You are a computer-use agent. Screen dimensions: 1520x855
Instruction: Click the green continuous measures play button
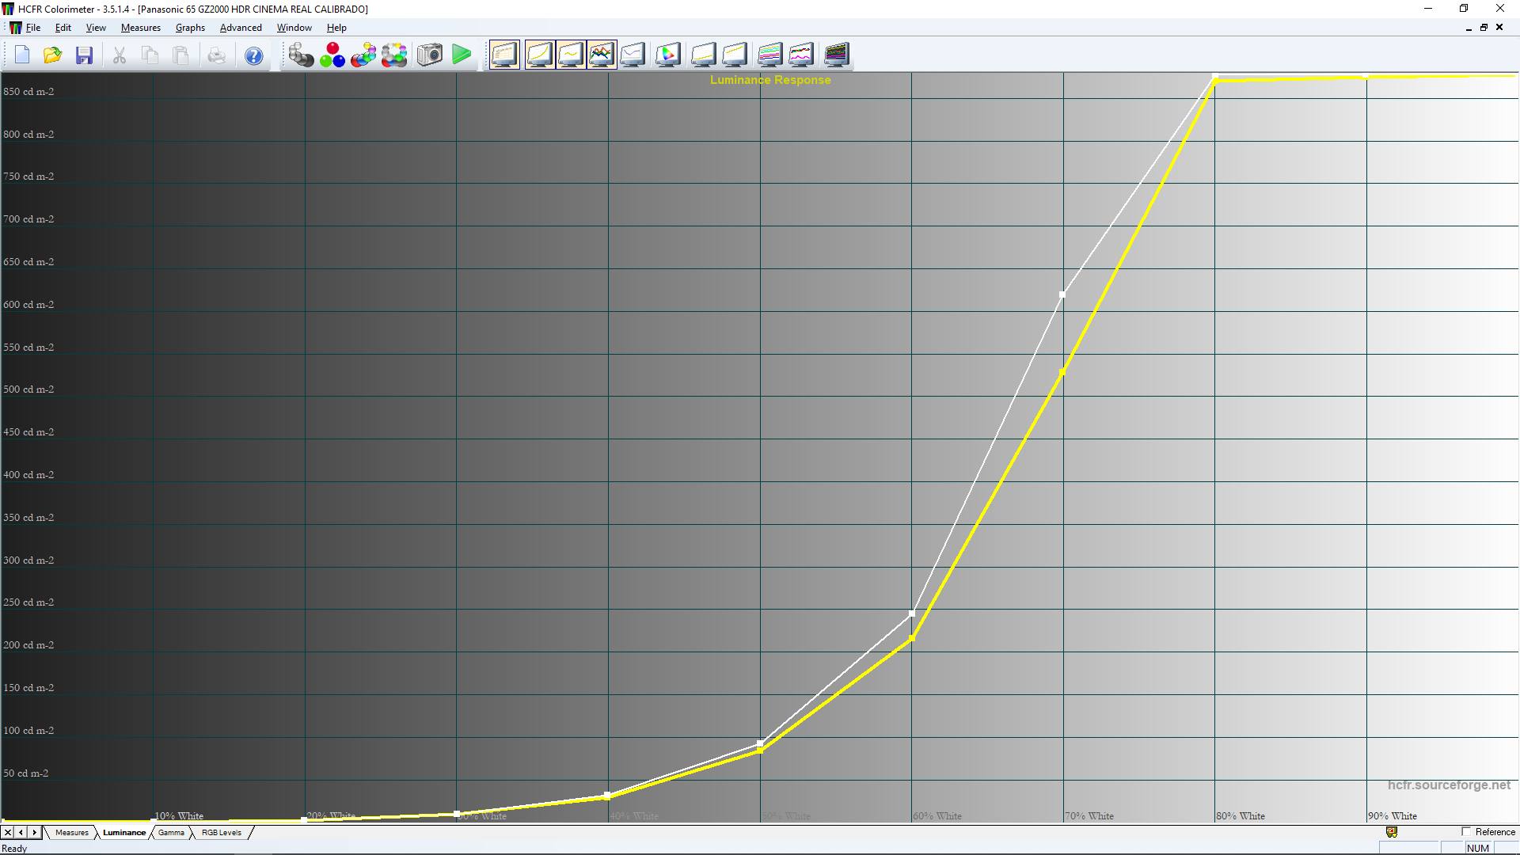[x=462, y=55]
